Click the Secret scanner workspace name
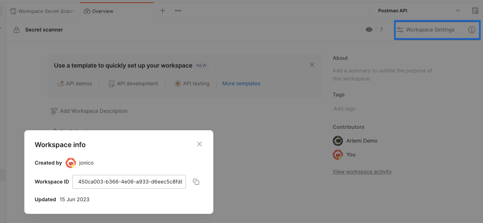The image size is (483, 223). pyautogui.click(x=44, y=30)
